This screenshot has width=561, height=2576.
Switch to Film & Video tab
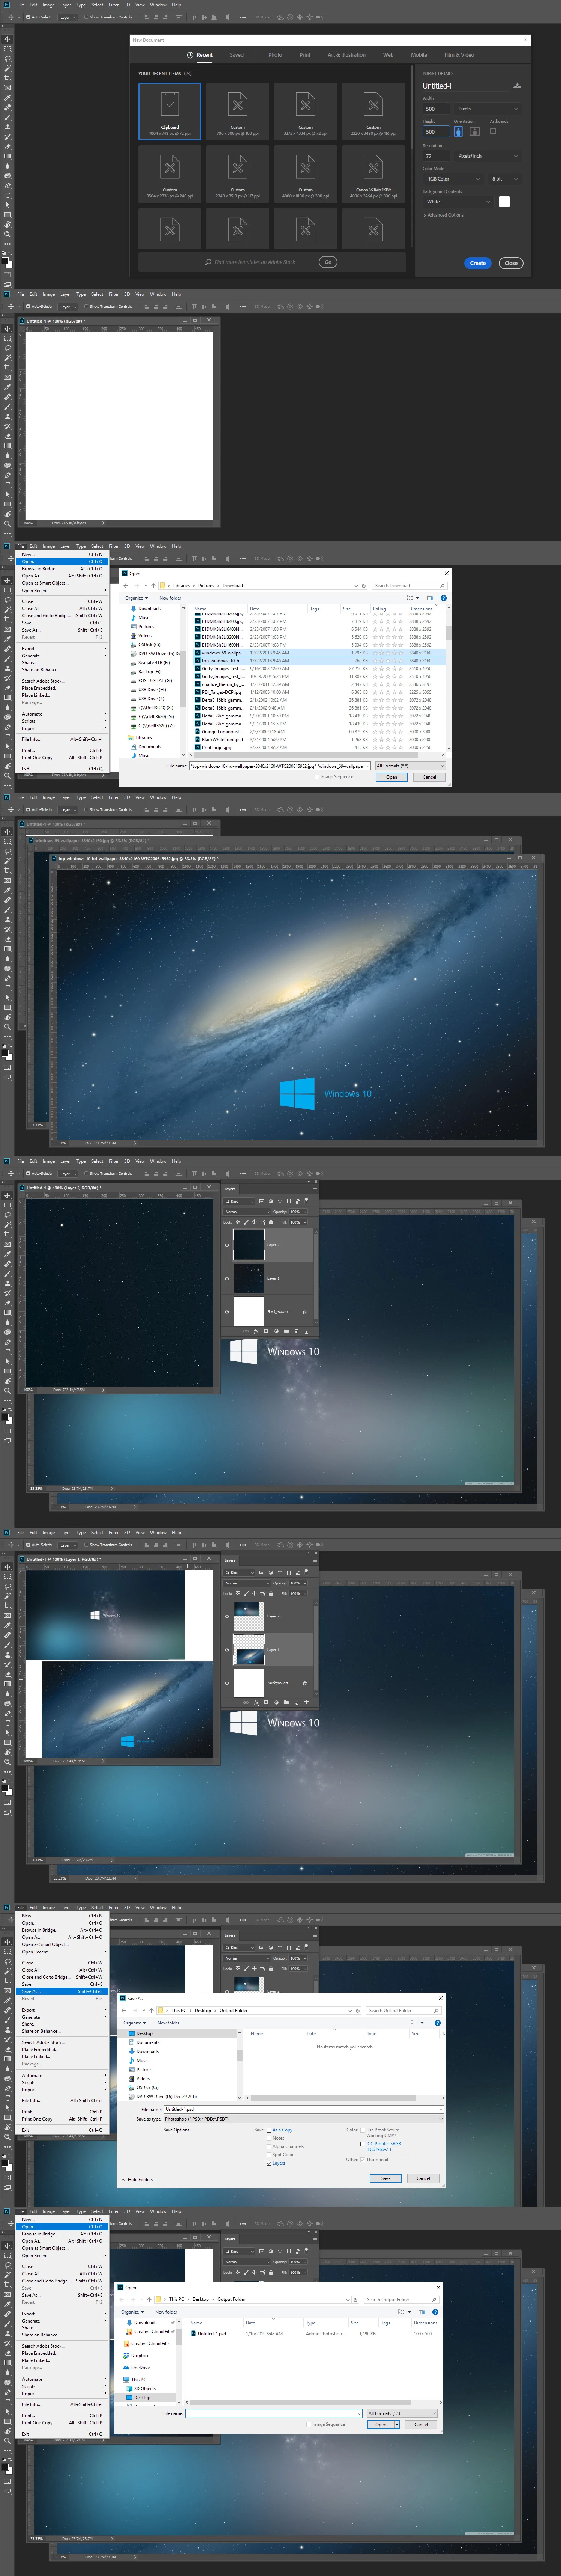(x=459, y=55)
